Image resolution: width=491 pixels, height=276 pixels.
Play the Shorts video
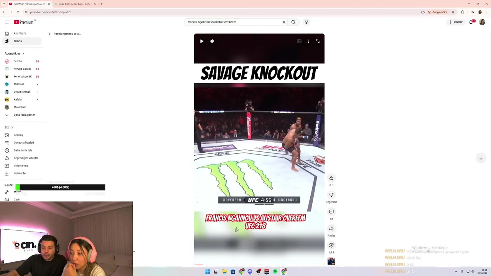click(x=202, y=41)
